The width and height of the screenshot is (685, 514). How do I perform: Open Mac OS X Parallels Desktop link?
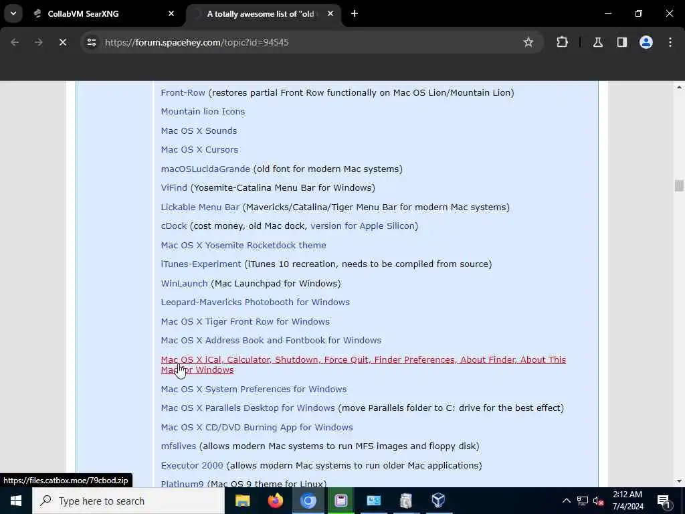pos(248,408)
